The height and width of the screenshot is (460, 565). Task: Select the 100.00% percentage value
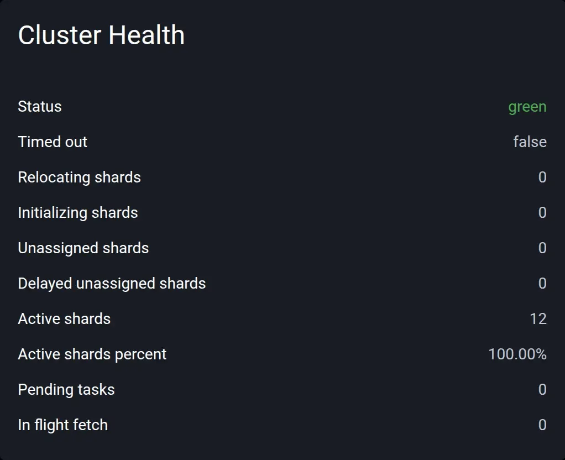coord(517,354)
